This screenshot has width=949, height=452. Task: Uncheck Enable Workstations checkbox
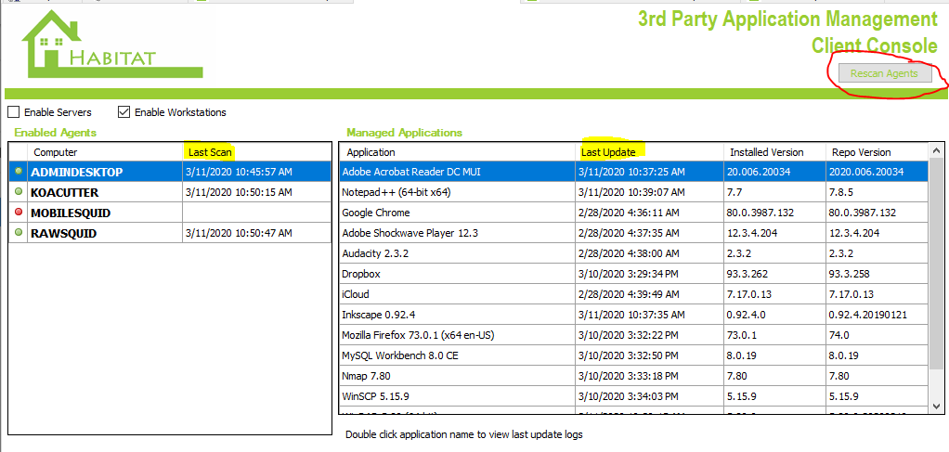click(x=124, y=112)
